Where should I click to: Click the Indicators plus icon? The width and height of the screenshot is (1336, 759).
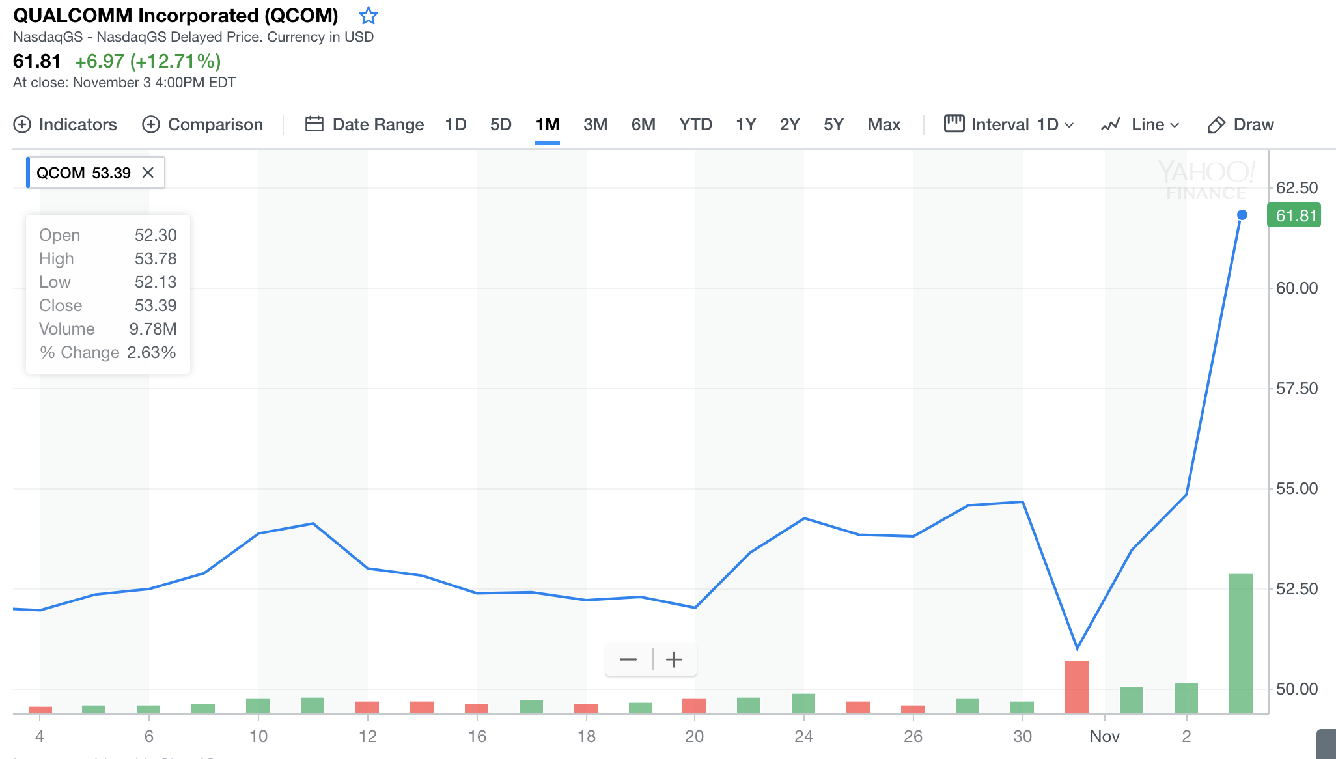pyautogui.click(x=22, y=124)
